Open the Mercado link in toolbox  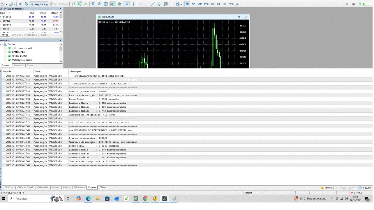327,188
